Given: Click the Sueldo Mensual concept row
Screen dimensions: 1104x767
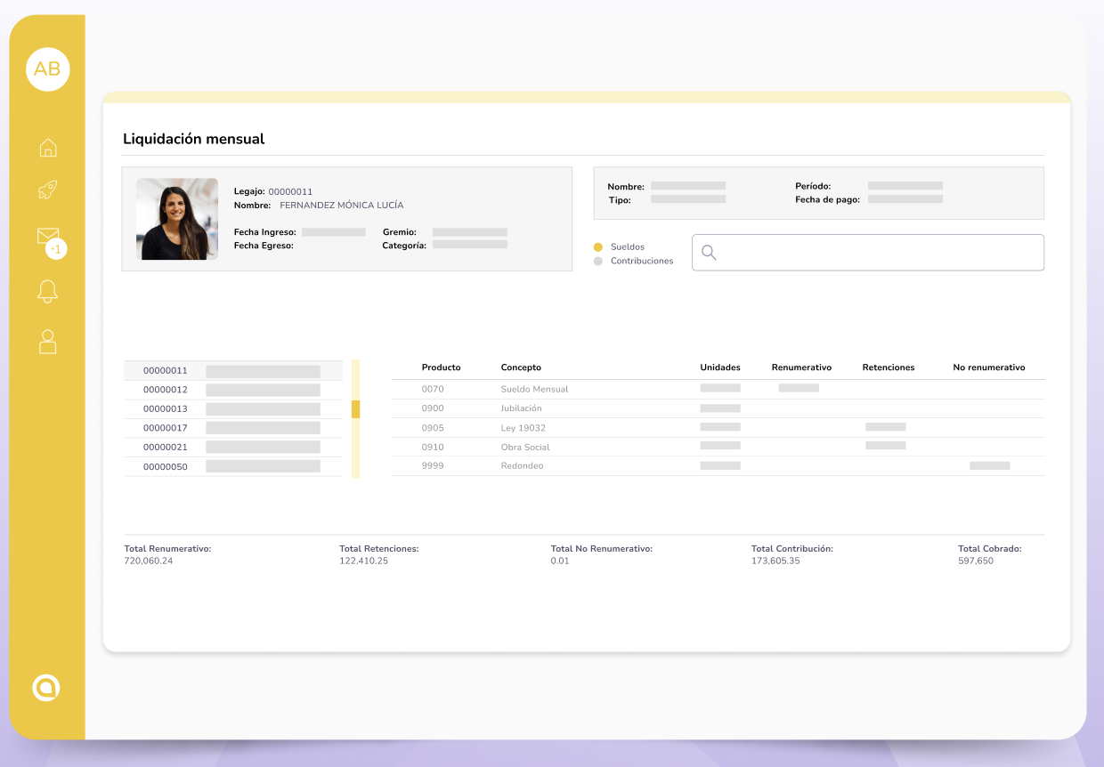Looking at the screenshot, I should coord(534,389).
